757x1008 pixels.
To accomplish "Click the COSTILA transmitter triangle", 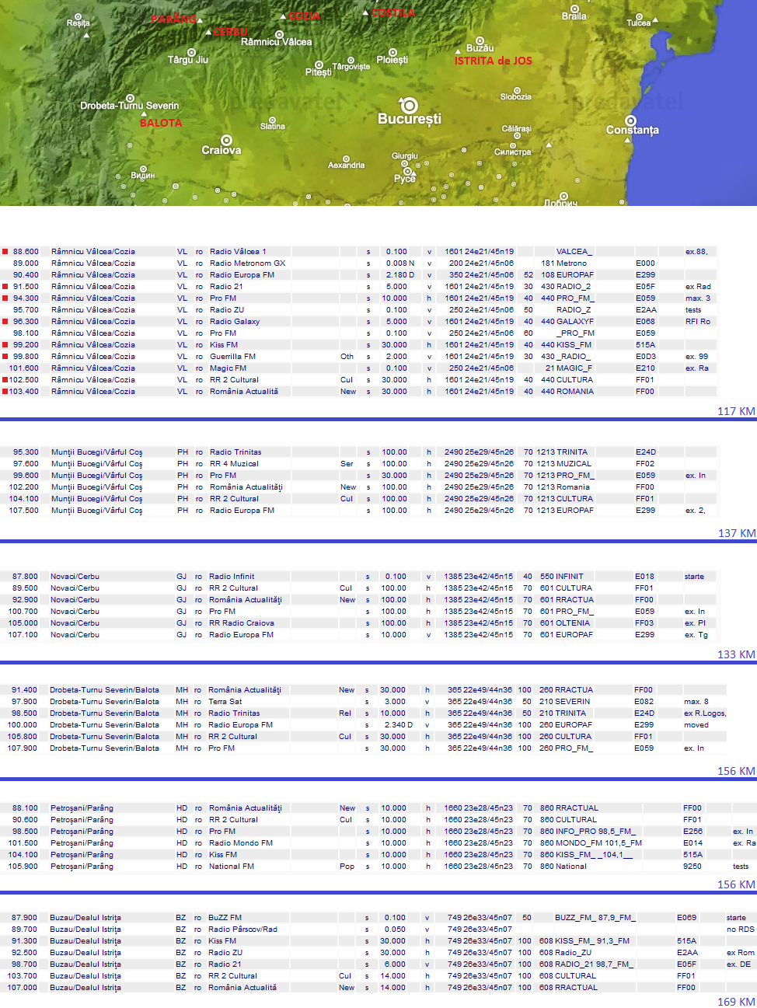I will 365,12.
